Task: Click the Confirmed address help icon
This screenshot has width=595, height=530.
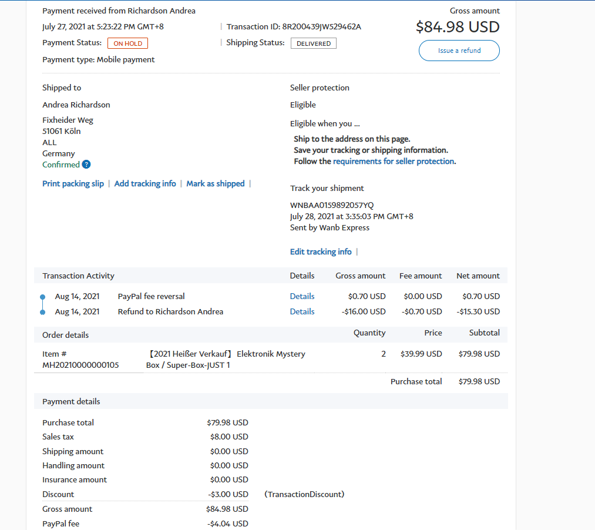Action: pos(86,165)
